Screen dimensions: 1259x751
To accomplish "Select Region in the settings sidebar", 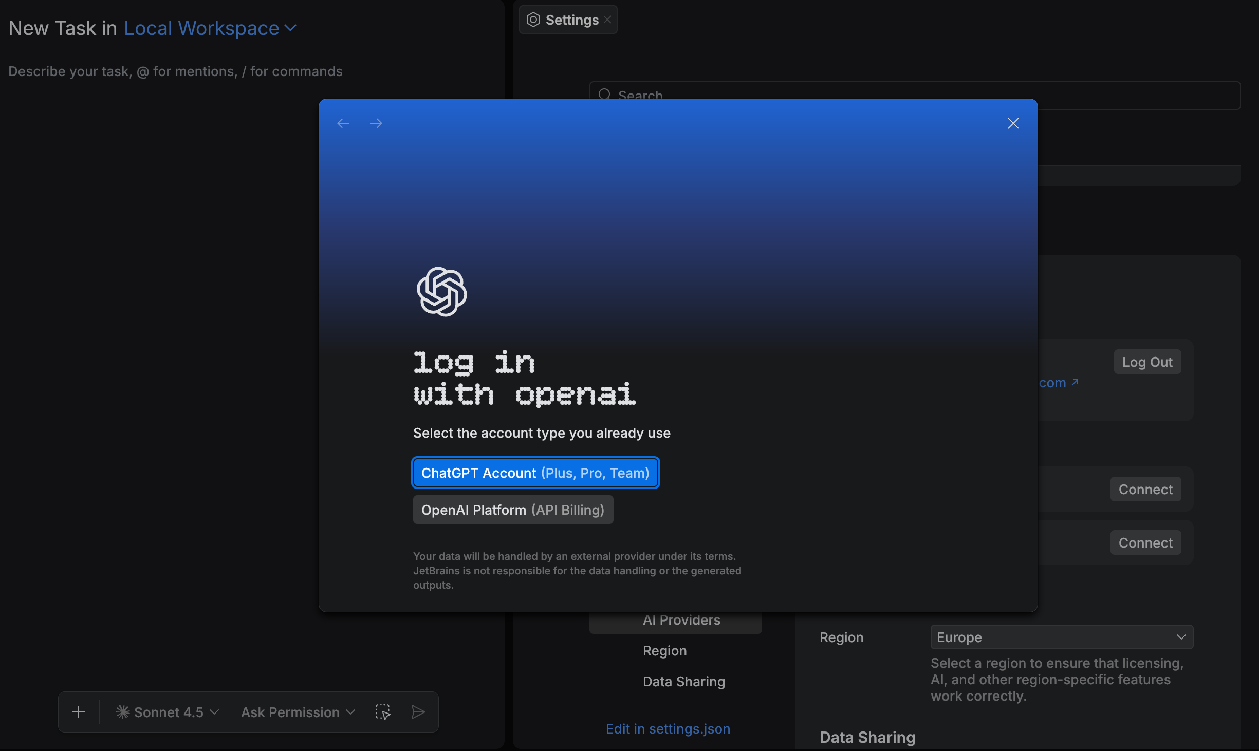I will [x=664, y=650].
